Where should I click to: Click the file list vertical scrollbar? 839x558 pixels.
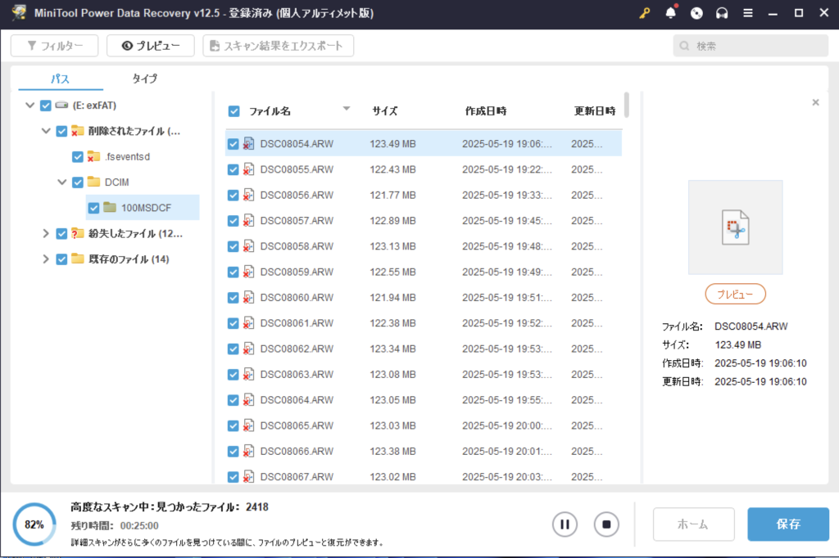coord(626,106)
